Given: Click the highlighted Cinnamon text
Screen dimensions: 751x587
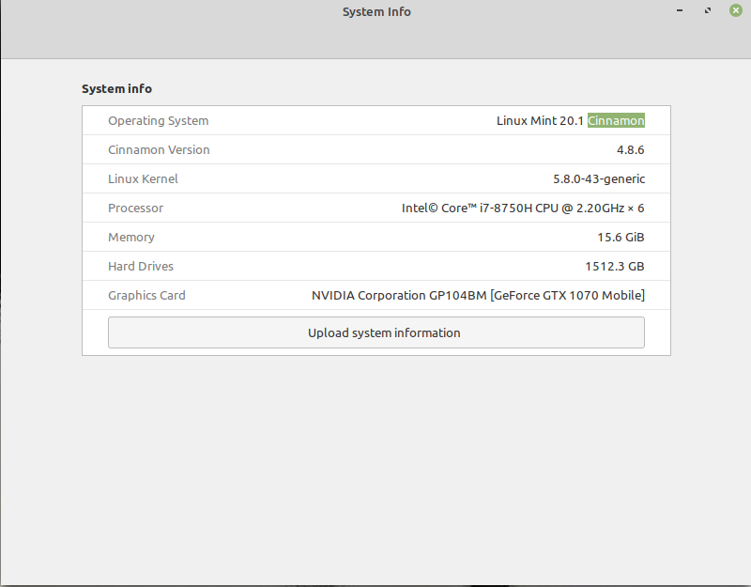Looking at the screenshot, I should [616, 121].
